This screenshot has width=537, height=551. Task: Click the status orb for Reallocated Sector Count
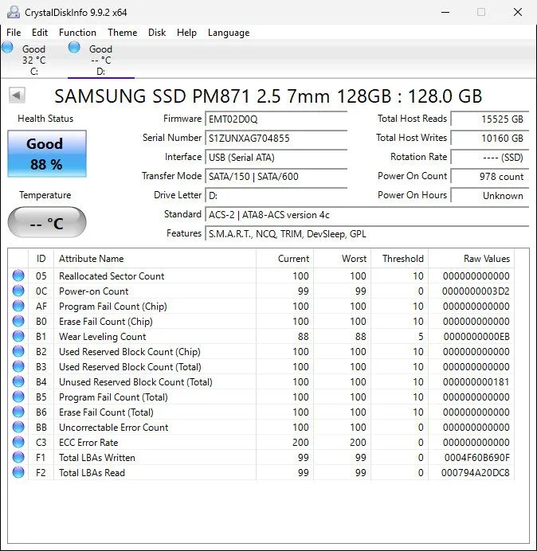click(x=18, y=275)
